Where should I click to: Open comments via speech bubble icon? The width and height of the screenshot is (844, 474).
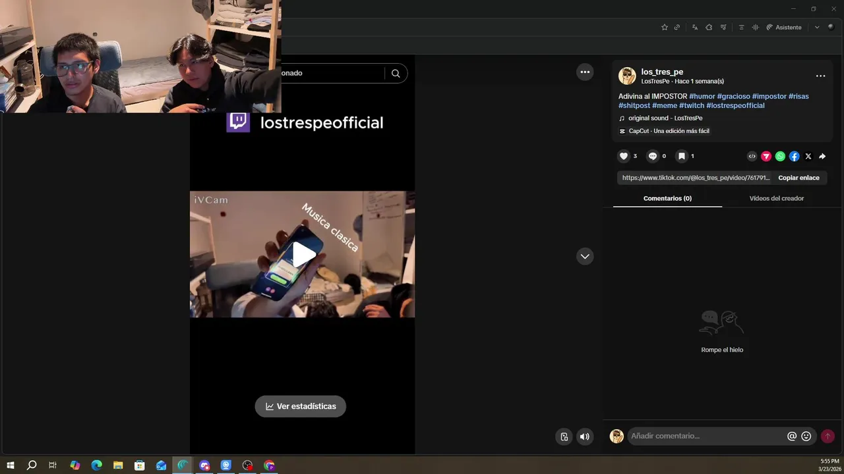653,156
